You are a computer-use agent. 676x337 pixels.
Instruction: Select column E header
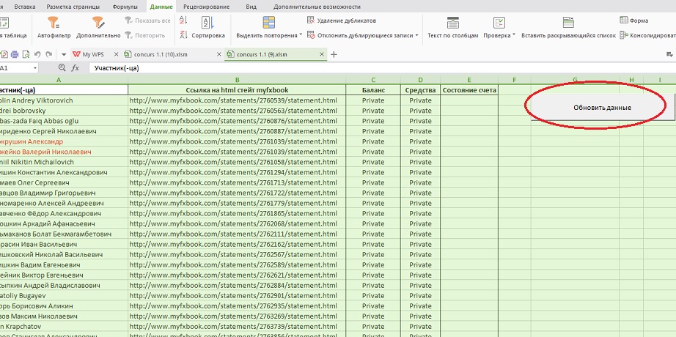pyautogui.click(x=469, y=80)
